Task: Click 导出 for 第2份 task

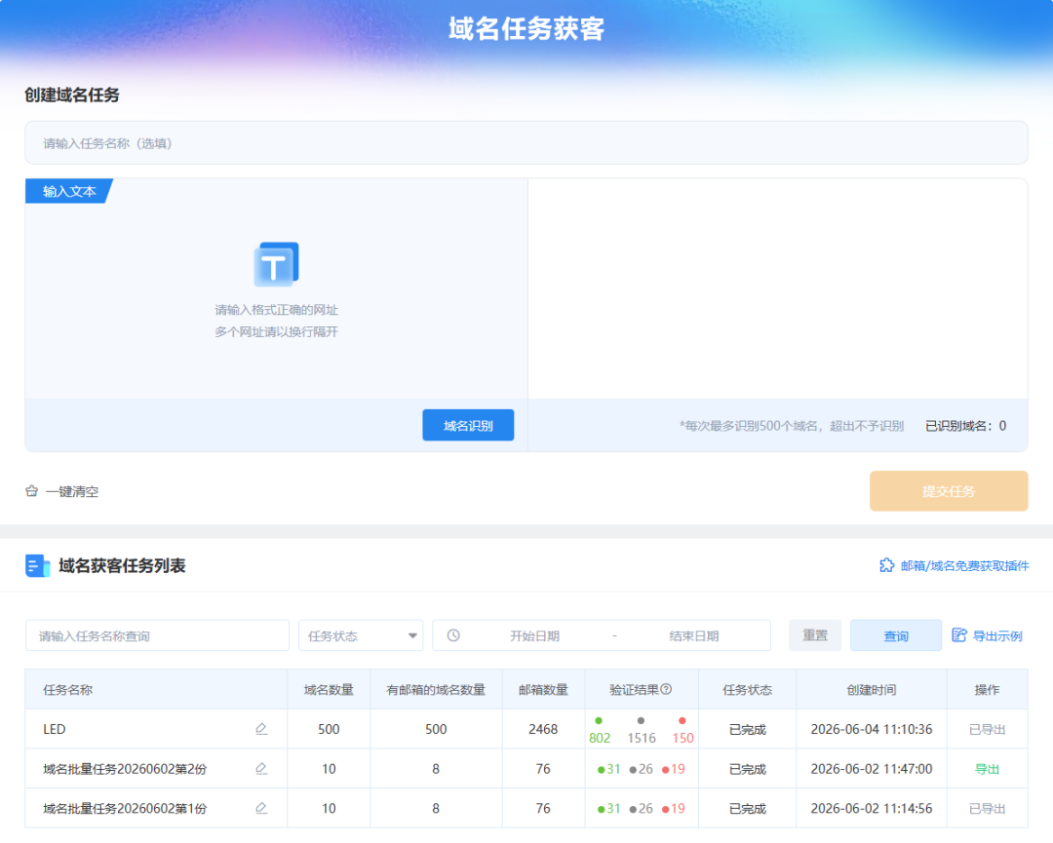Action: click(x=987, y=769)
